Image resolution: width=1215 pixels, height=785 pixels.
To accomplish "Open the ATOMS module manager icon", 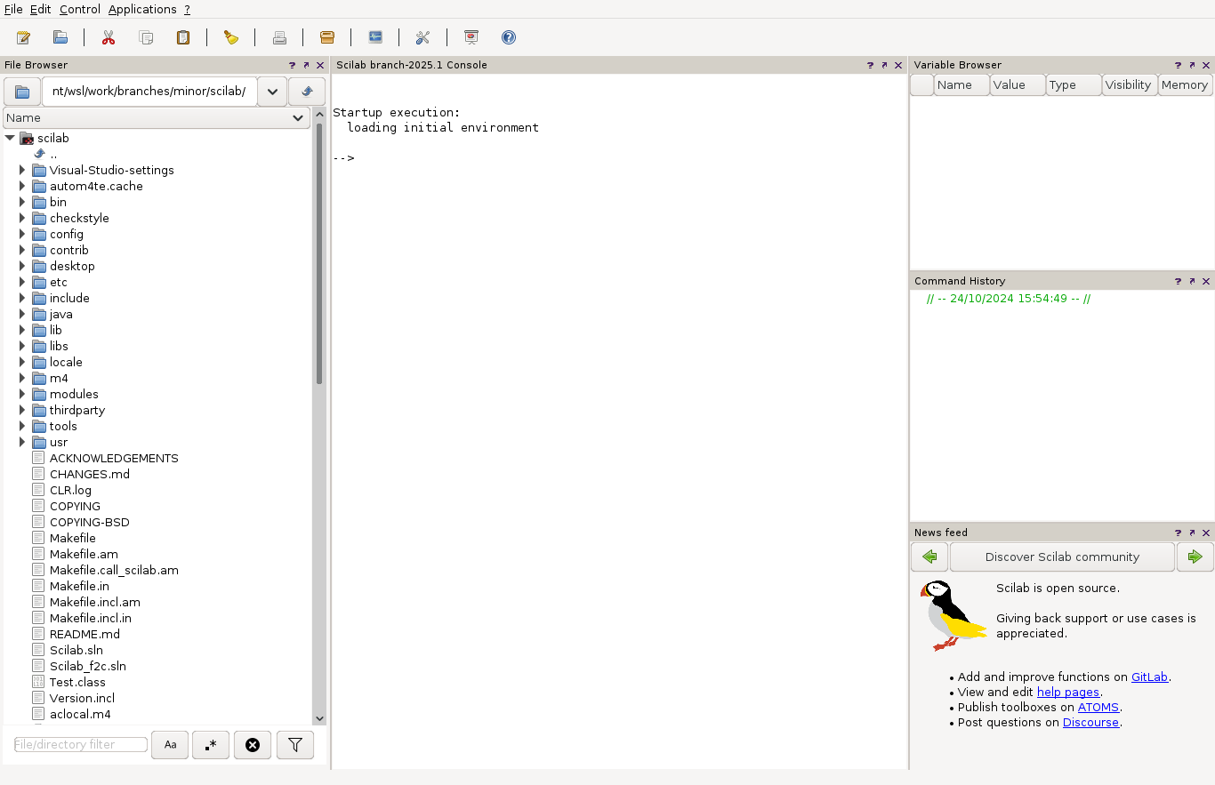I will (327, 37).
